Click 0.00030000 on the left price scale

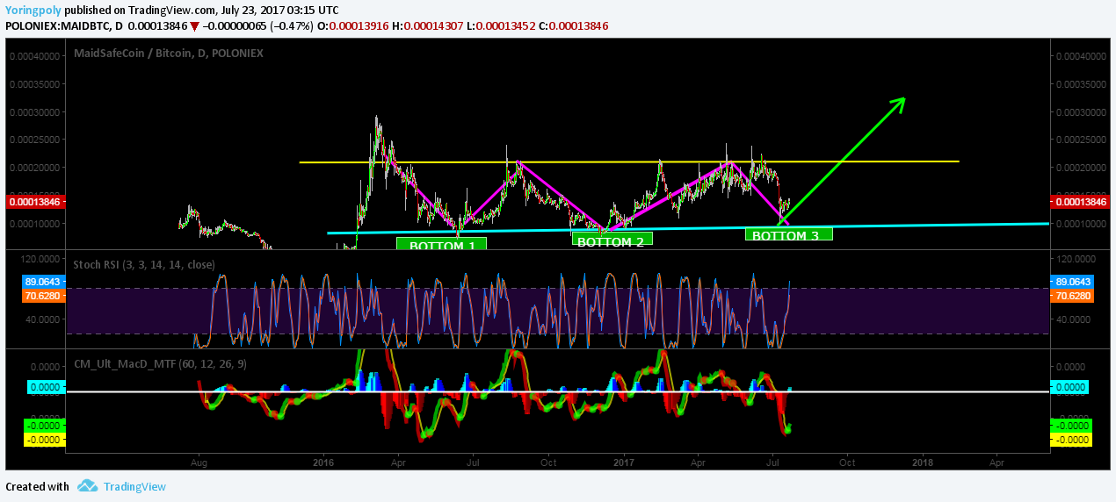coord(35,111)
